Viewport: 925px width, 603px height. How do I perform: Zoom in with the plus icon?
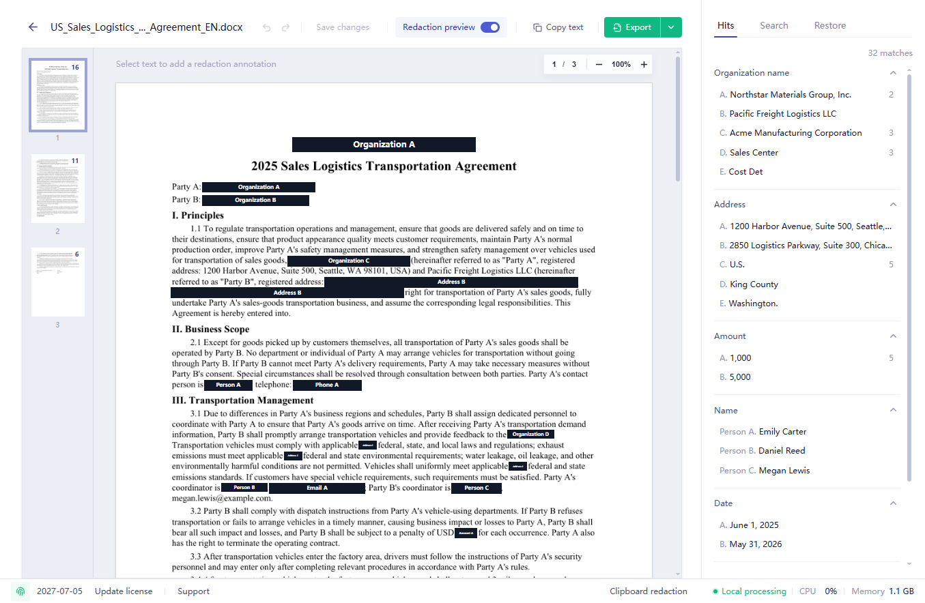point(643,64)
